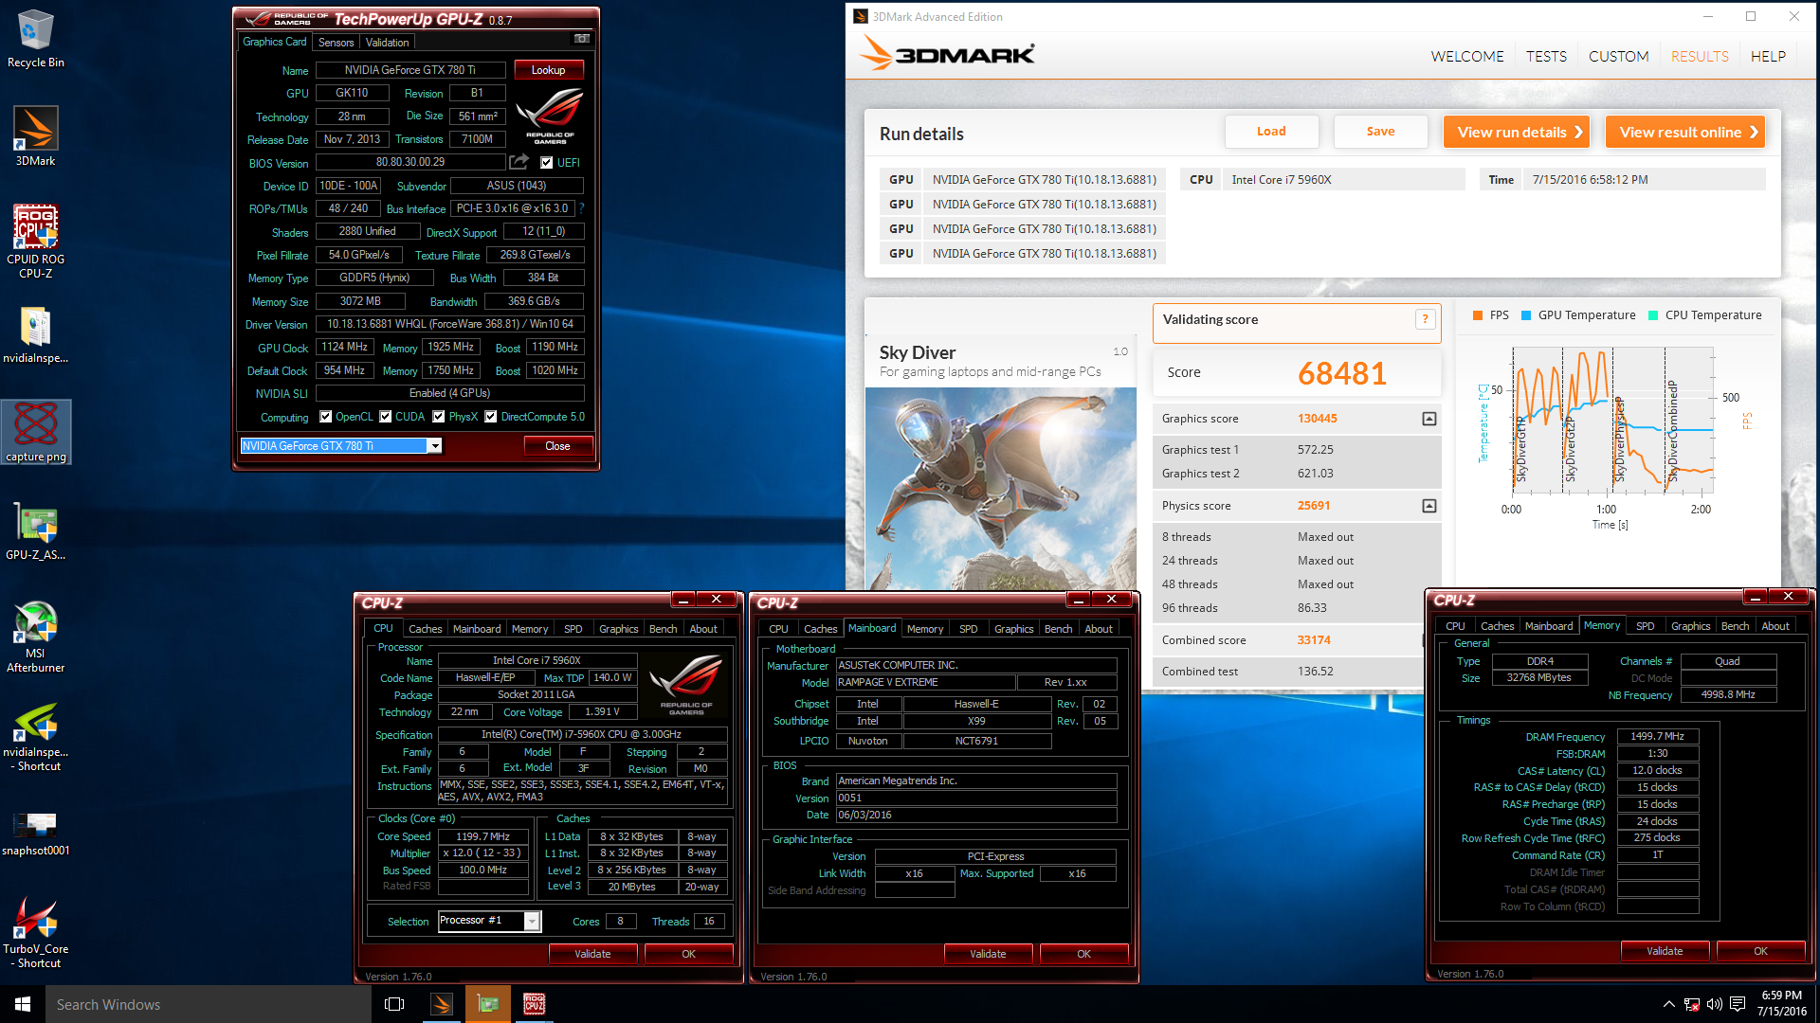Open Task View on the taskbar
Screen dimensions: 1820x1023
coord(395,1004)
